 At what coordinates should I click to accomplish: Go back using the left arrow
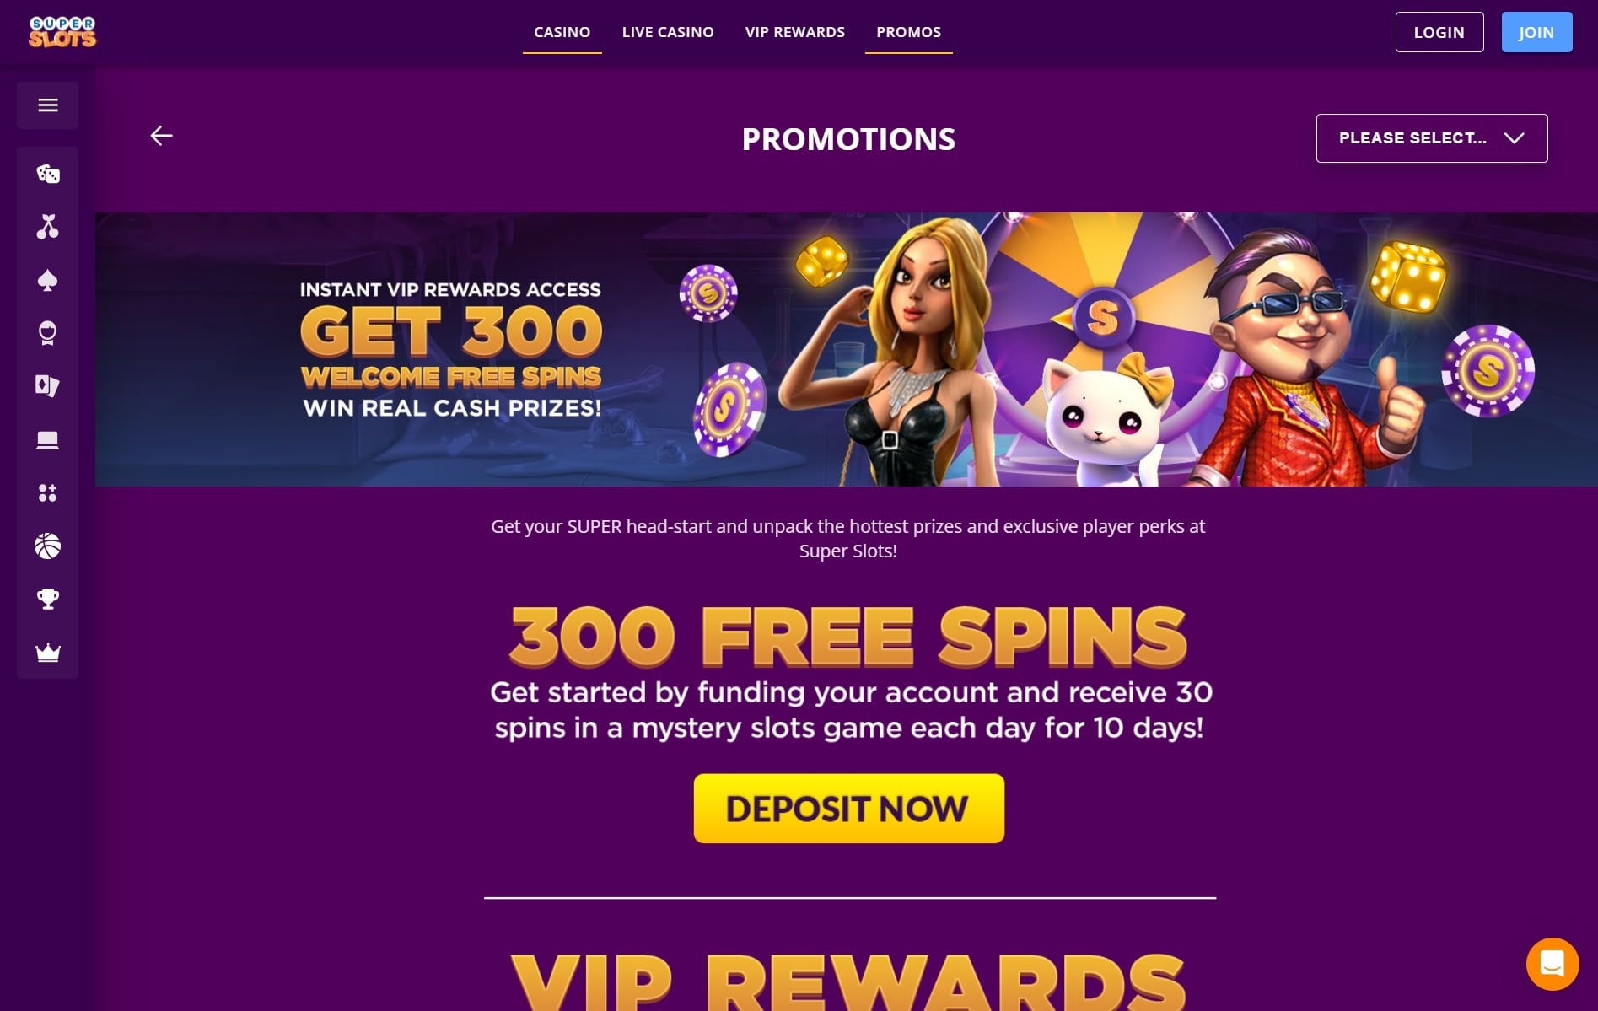(x=161, y=136)
